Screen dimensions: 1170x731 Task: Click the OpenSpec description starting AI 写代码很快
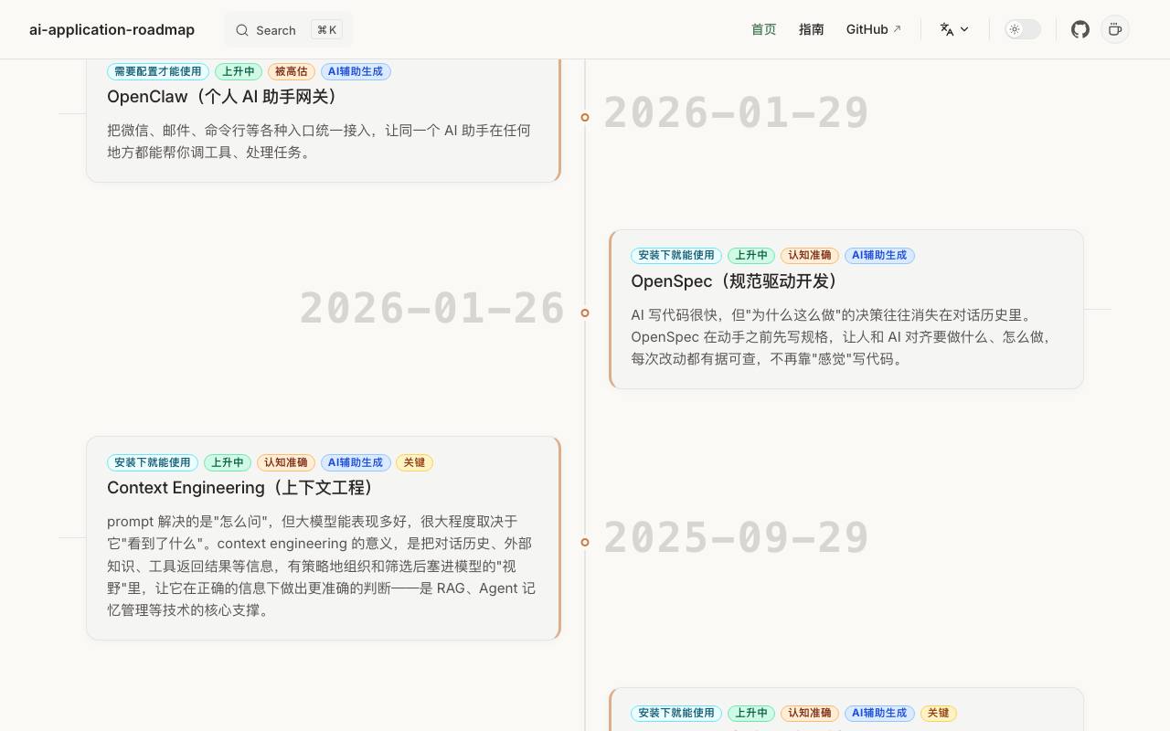click(x=842, y=337)
